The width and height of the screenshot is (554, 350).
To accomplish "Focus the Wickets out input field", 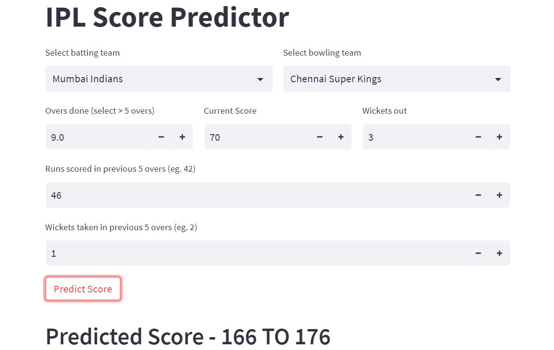I will click(414, 137).
